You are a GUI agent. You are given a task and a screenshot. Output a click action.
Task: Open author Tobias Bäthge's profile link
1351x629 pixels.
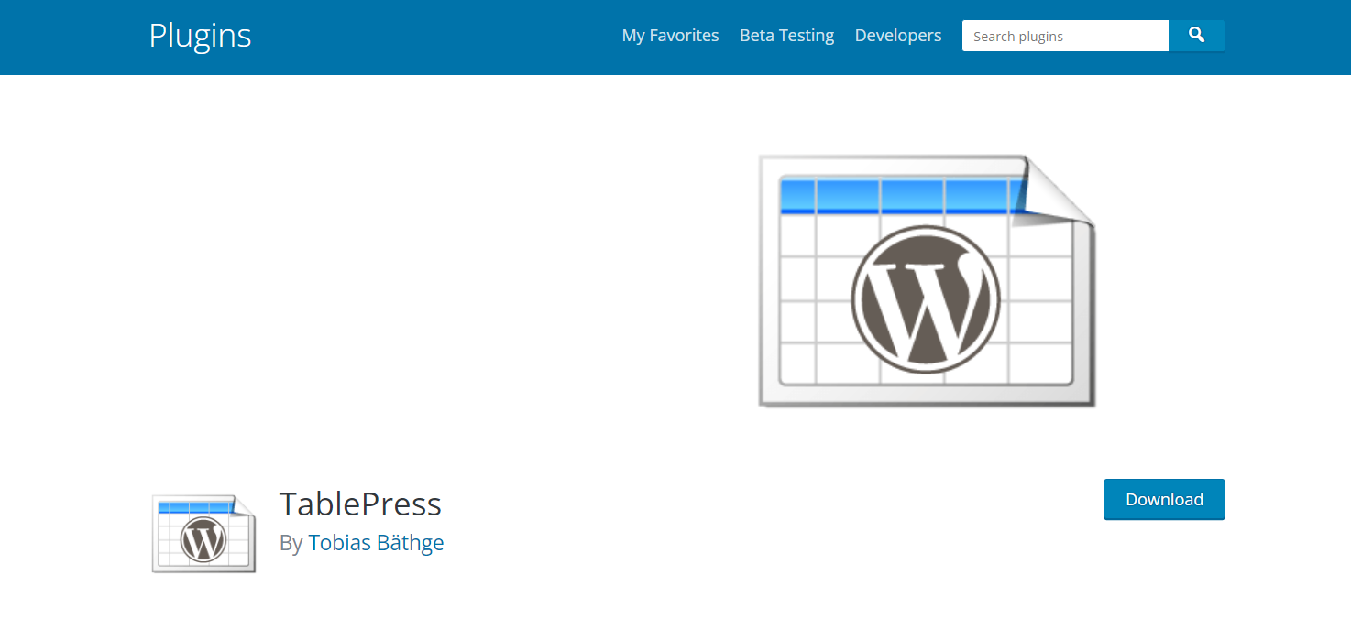point(376,543)
